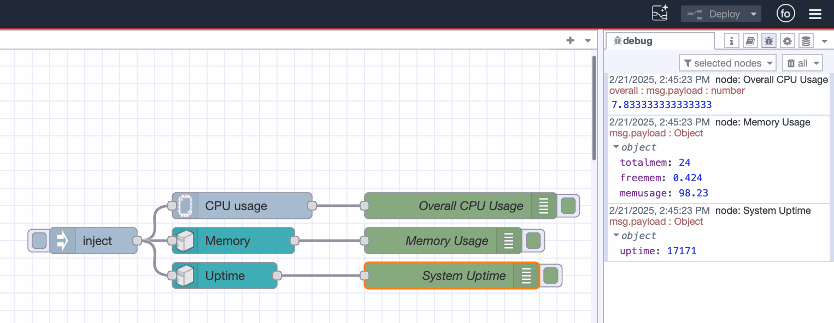This screenshot has width=834, height=323.
Task: Open the context data panel
Action: [806, 40]
